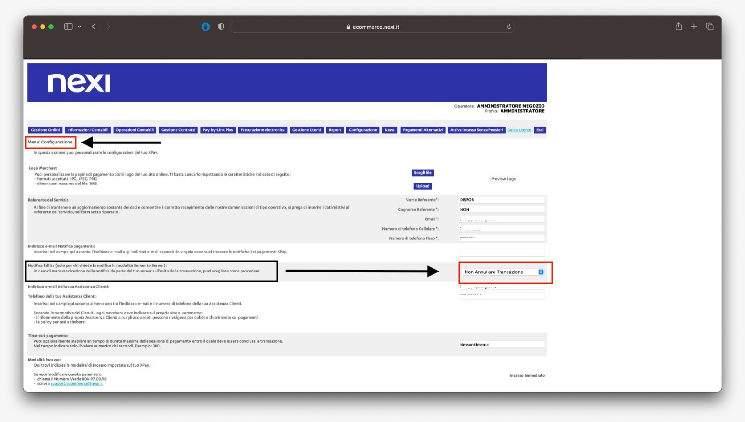This screenshot has height=422, width=745.
Task: Select the Numero di telefono Fisso field
Action: pyautogui.click(x=501, y=238)
